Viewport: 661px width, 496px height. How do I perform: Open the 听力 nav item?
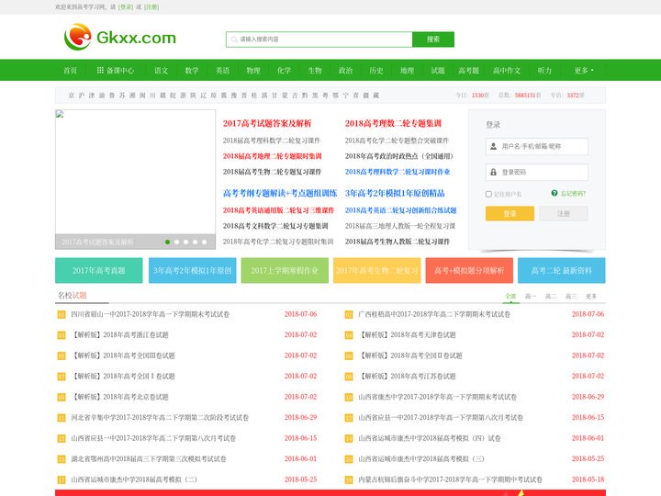544,71
